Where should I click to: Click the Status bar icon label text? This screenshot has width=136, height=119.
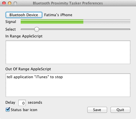(x=24, y=110)
